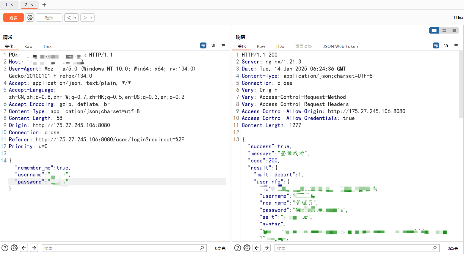This screenshot has width=464, height=254.
Task: Select the response Raw tab
Action: [261, 46]
